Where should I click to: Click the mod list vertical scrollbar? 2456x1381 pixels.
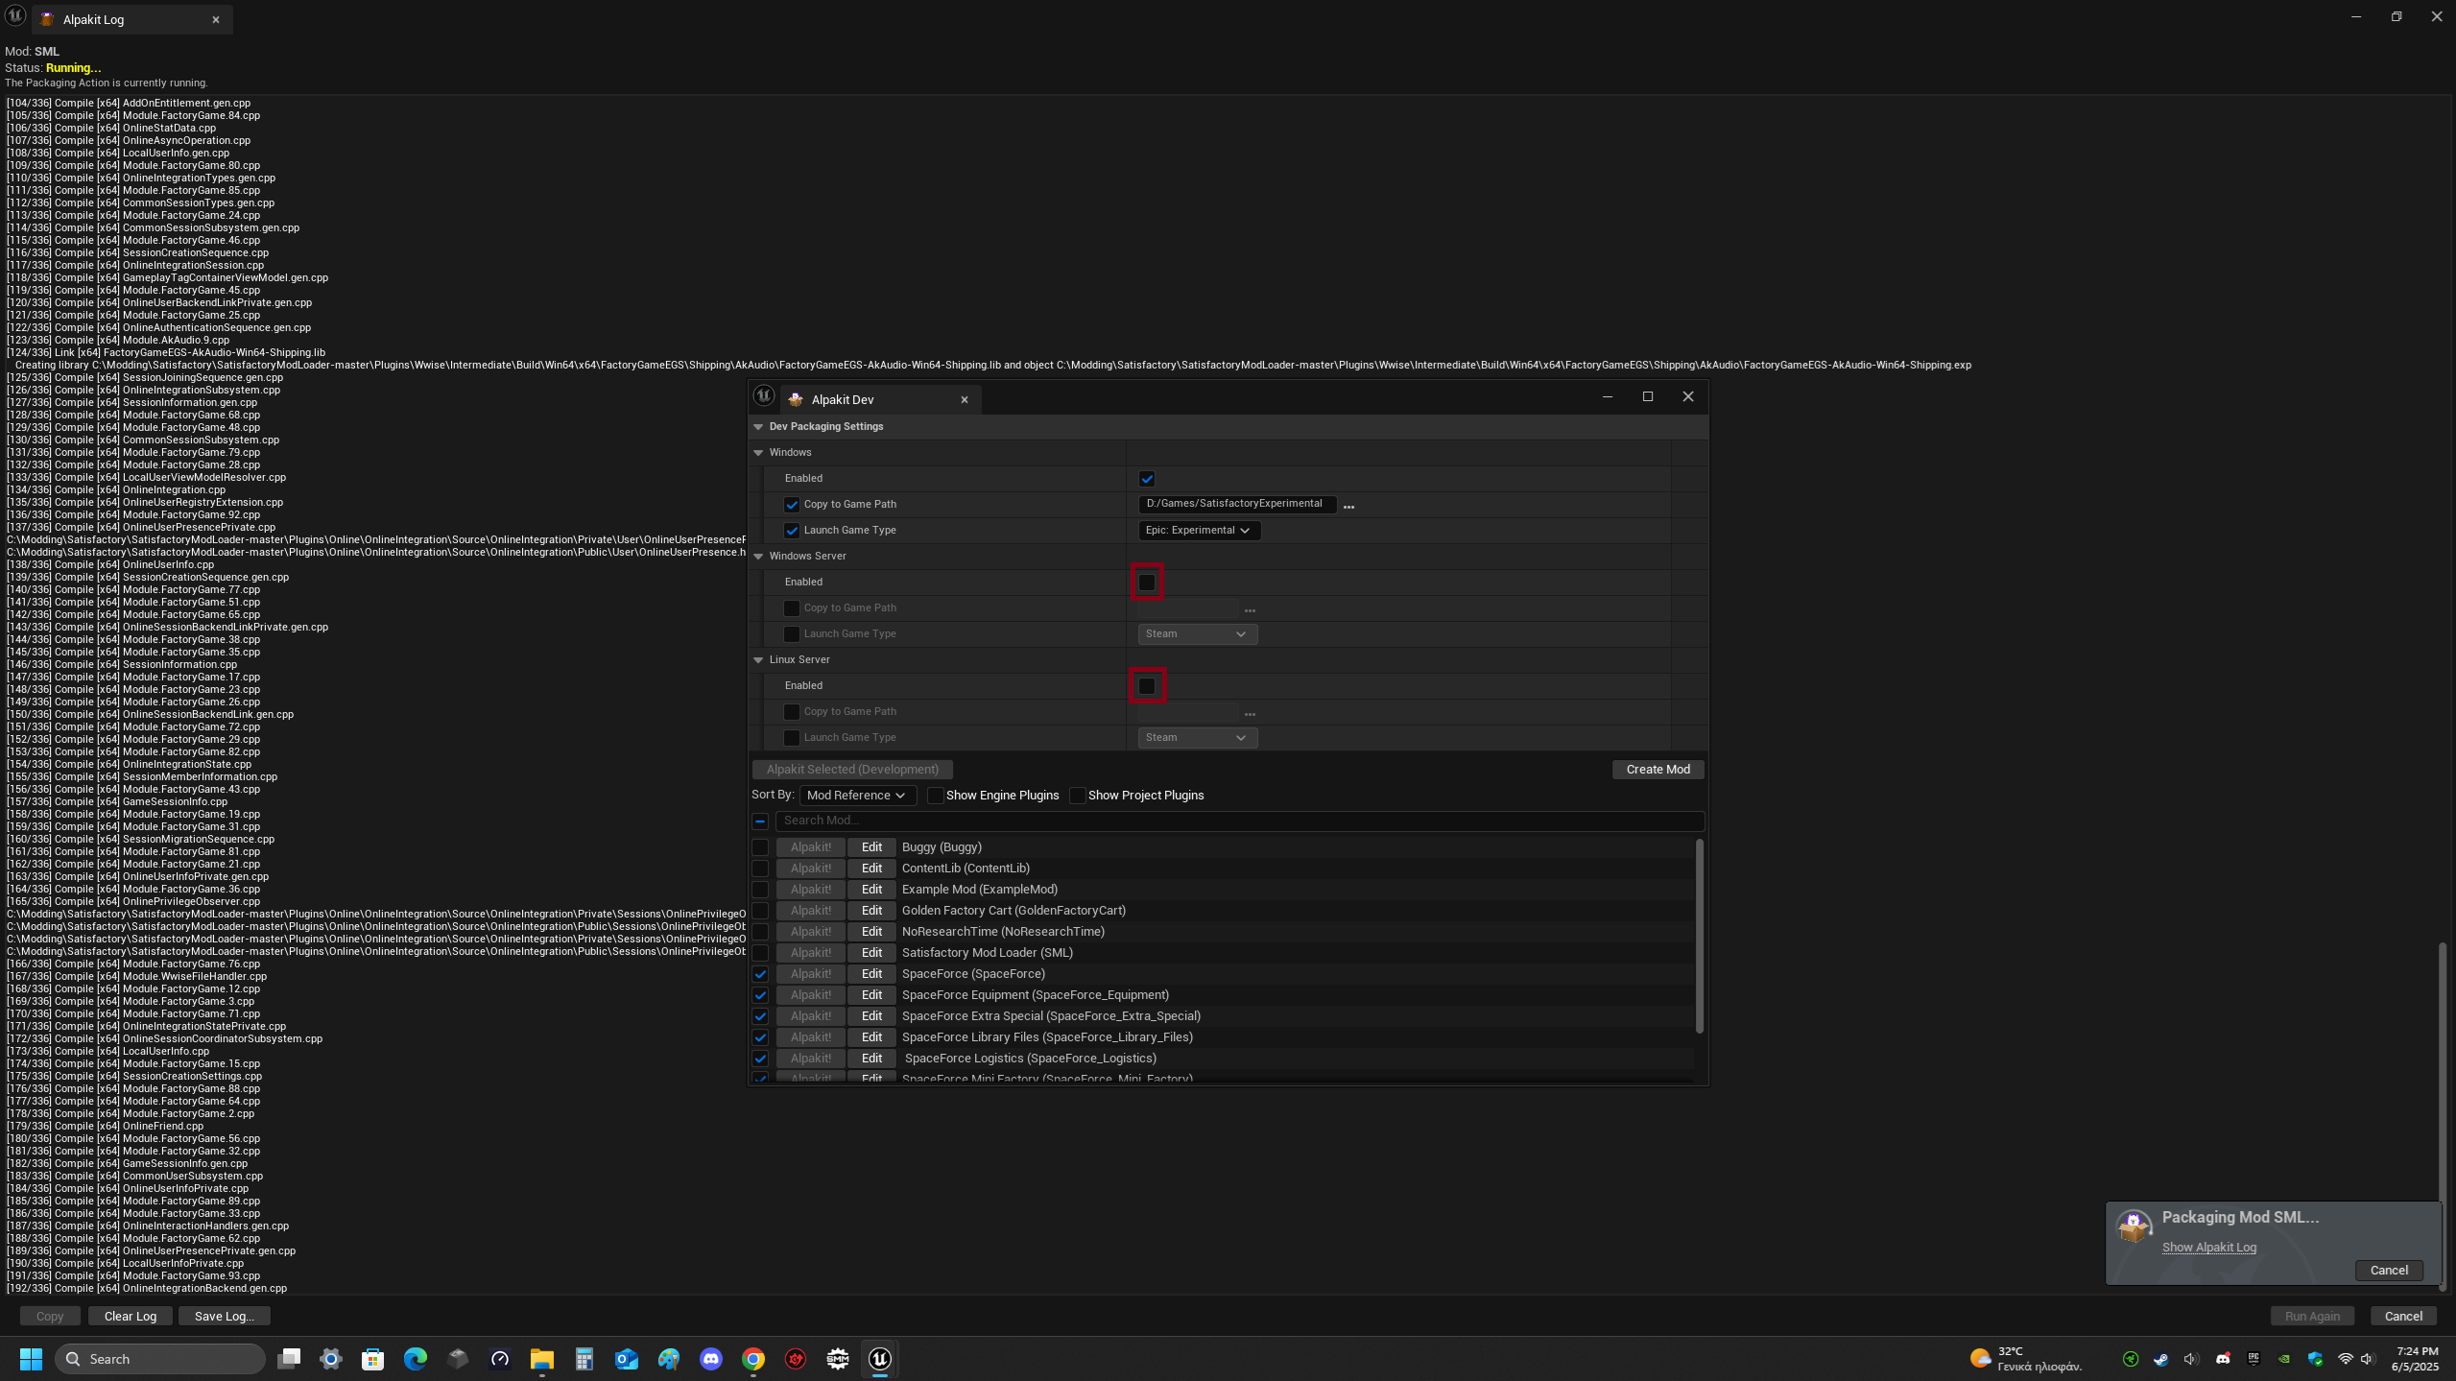click(1699, 936)
